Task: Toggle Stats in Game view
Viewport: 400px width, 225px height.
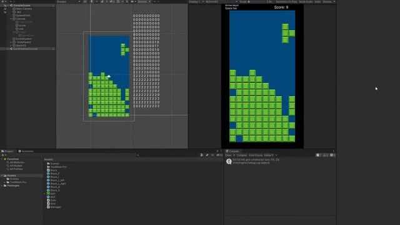Action: [x=317, y=2]
